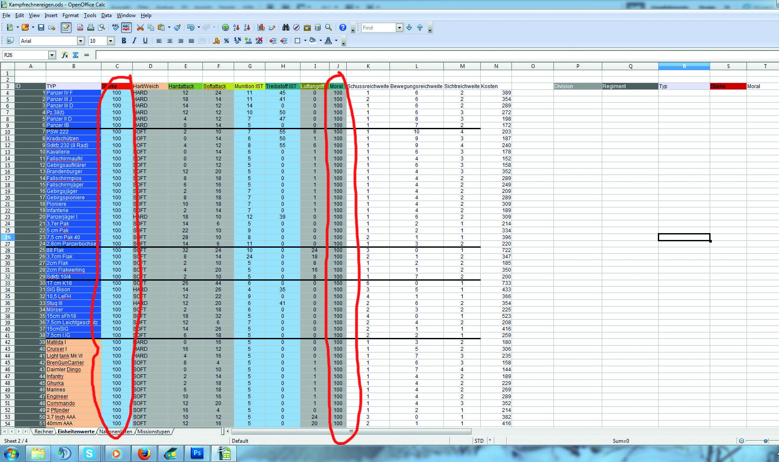Export directly as PDF
The height and width of the screenshot is (462, 779).
pos(80,27)
